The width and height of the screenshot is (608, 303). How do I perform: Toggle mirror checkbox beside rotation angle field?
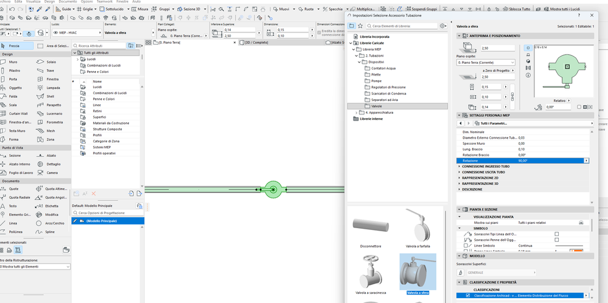click(x=579, y=107)
